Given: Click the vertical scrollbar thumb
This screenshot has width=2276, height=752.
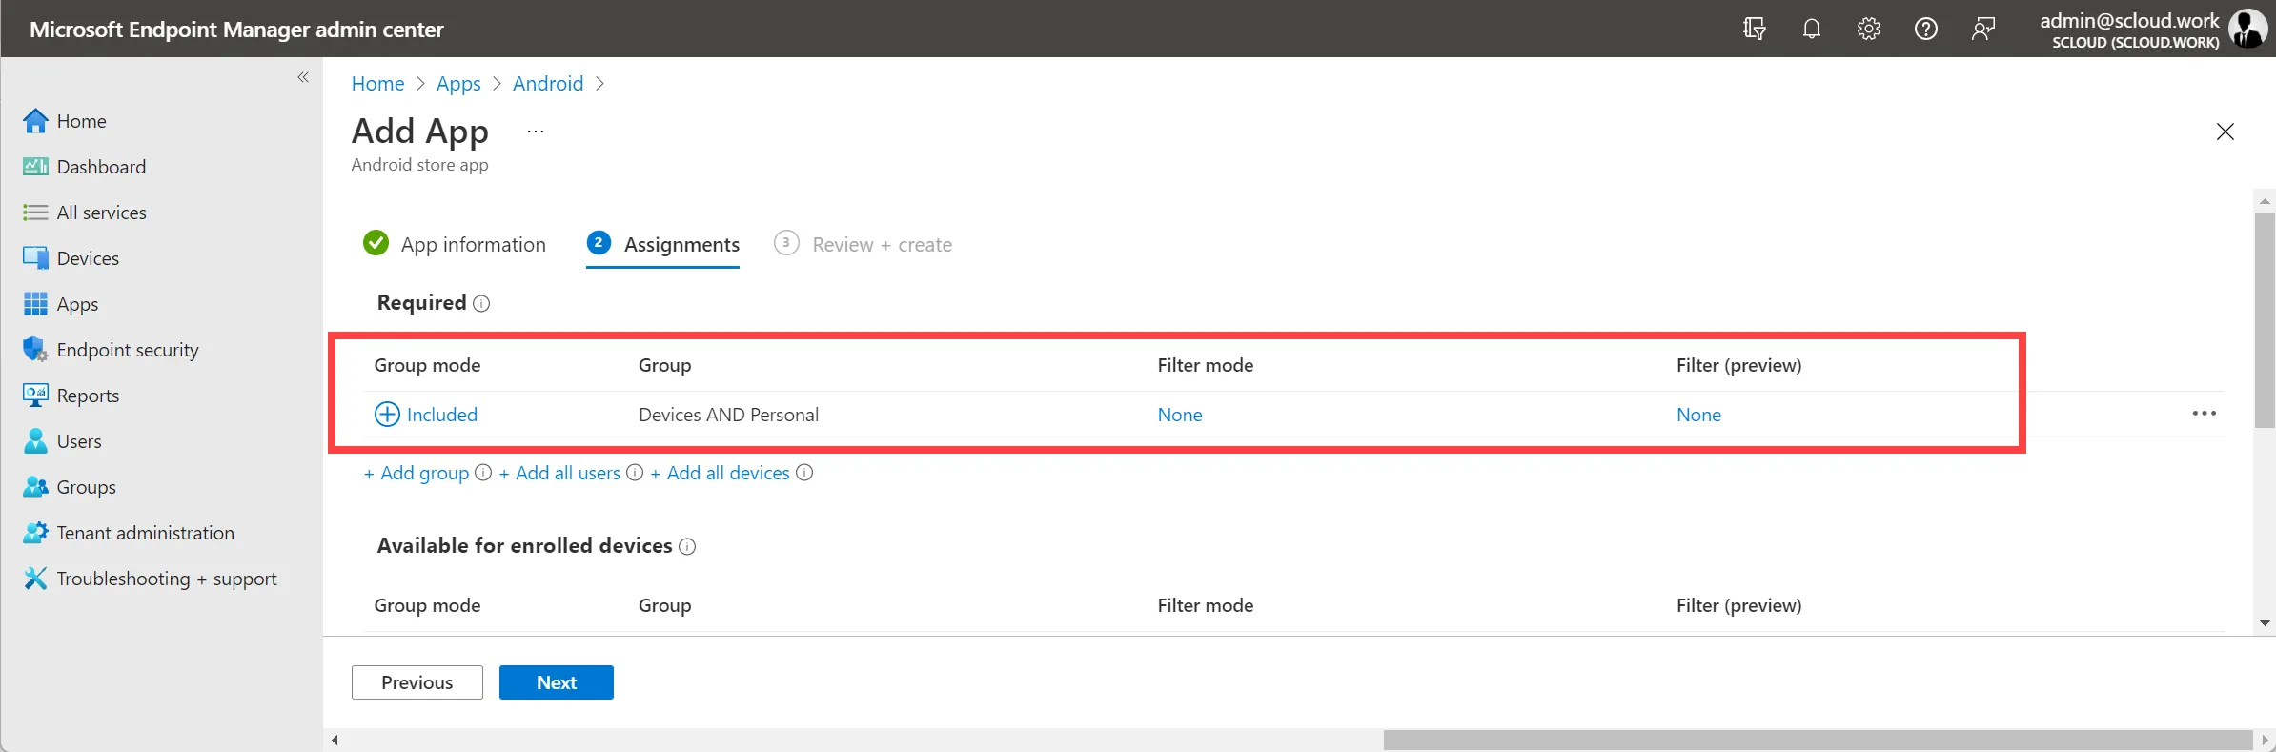Looking at the screenshot, I should (2265, 319).
